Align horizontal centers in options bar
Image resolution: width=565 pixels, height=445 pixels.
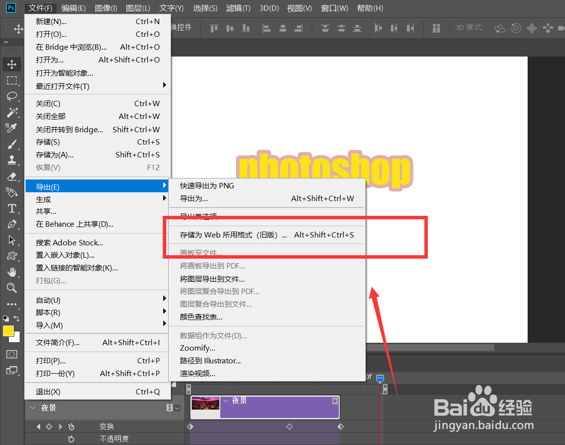pyautogui.click(x=283, y=28)
